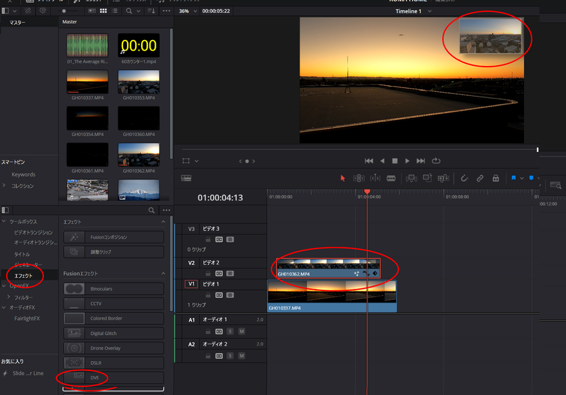The height and width of the screenshot is (395, 566).
Task: Expand the コレクション smart bin
Action: point(4,185)
